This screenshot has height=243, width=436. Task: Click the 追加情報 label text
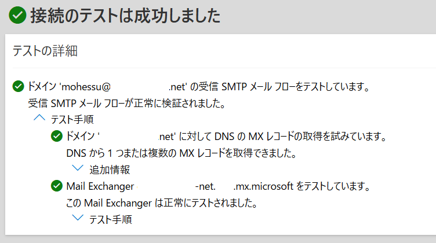point(110,170)
